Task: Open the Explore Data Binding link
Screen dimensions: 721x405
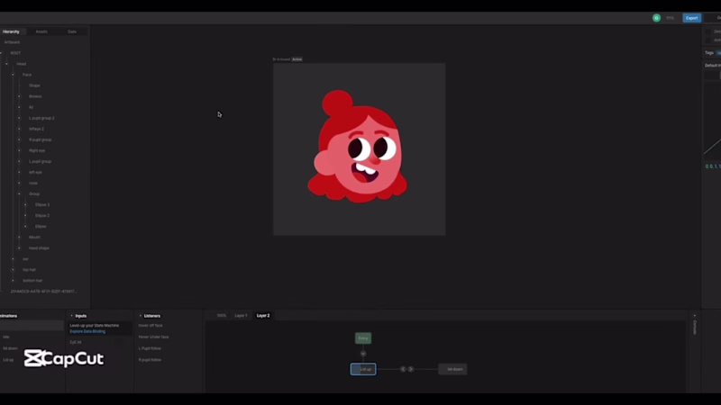Action: click(x=87, y=331)
